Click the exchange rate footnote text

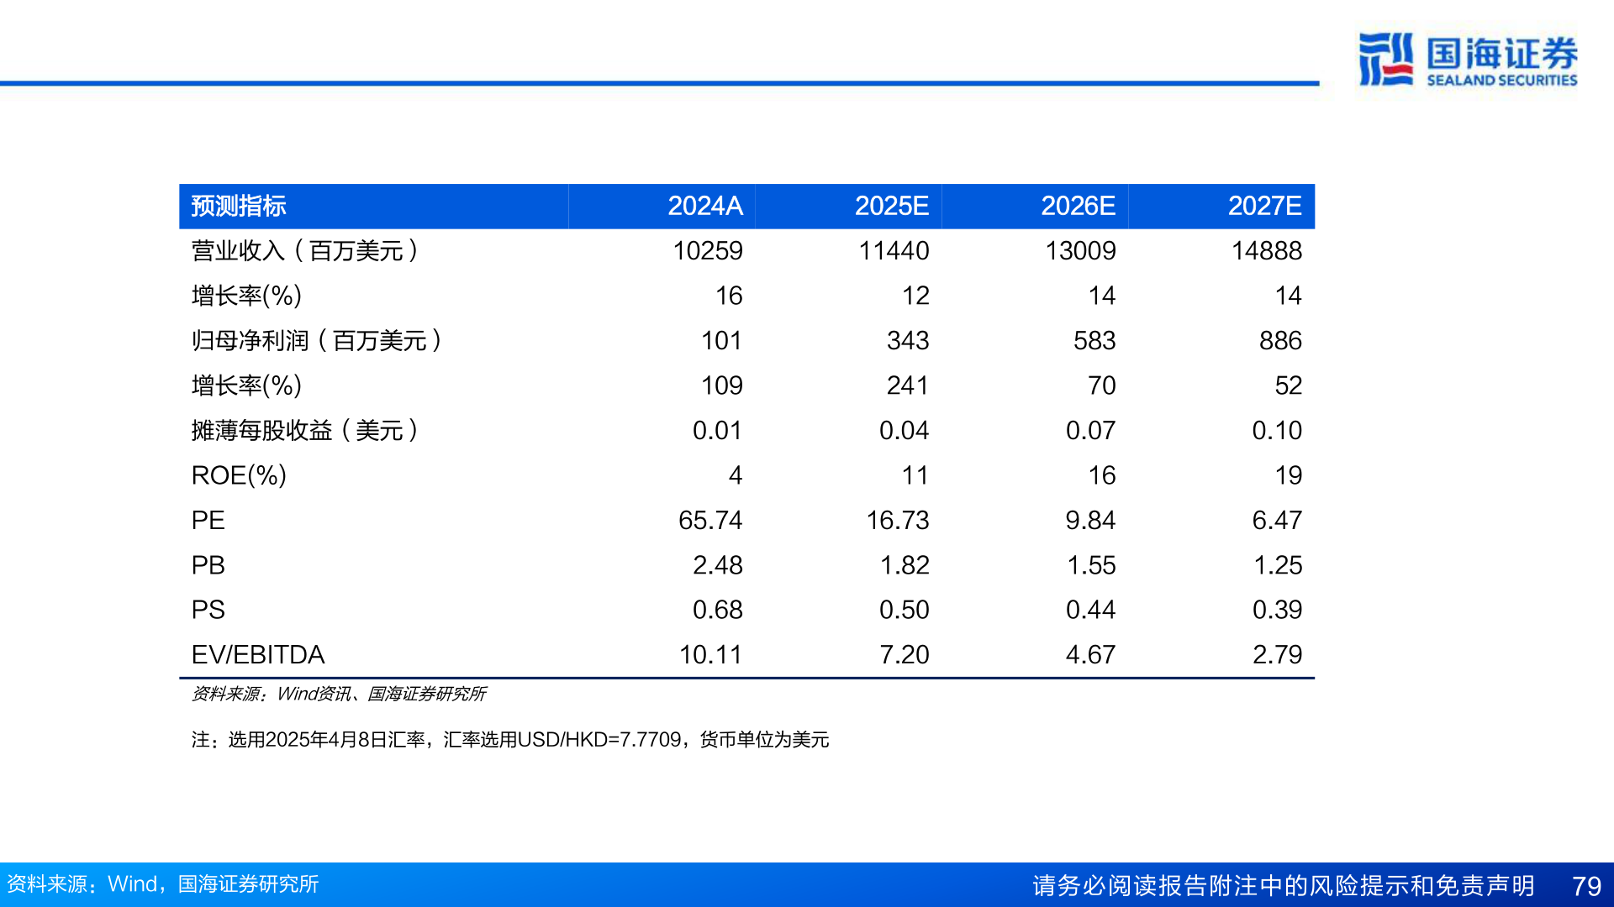[509, 739]
